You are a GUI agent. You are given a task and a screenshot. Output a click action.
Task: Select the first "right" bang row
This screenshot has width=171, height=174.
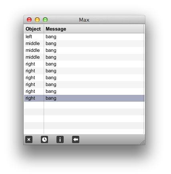(84, 64)
